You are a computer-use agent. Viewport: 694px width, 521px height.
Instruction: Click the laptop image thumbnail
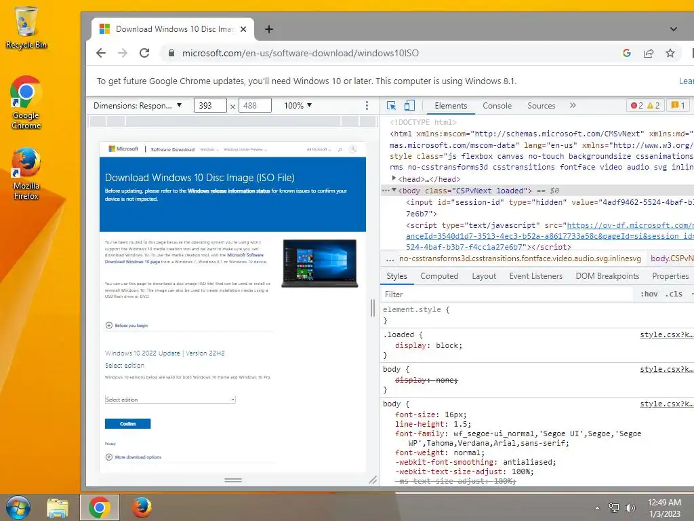click(x=320, y=263)
